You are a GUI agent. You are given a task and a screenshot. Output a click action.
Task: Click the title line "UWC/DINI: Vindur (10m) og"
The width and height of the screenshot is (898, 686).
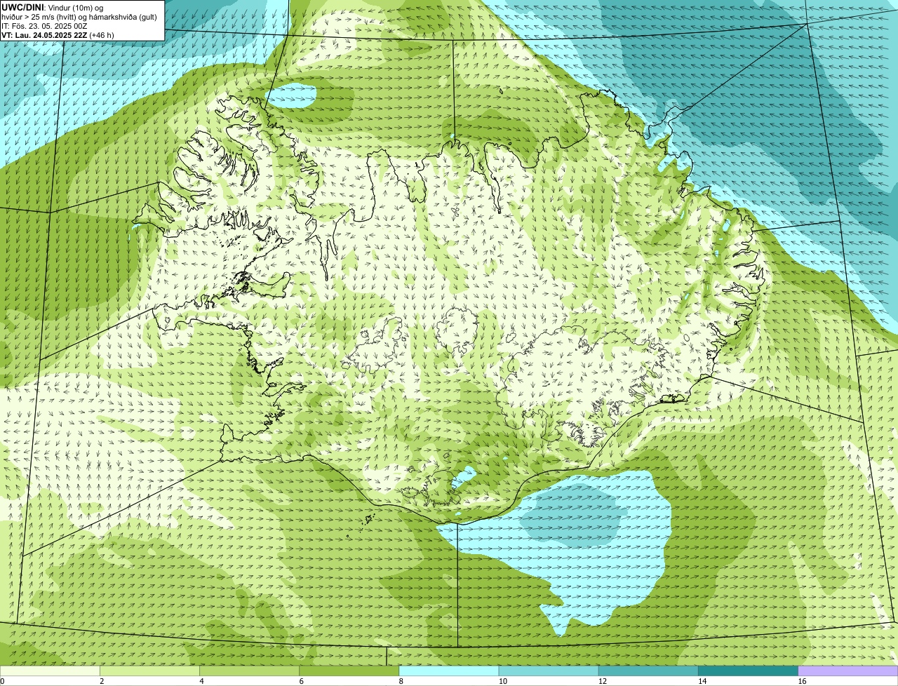click(53, 7)
